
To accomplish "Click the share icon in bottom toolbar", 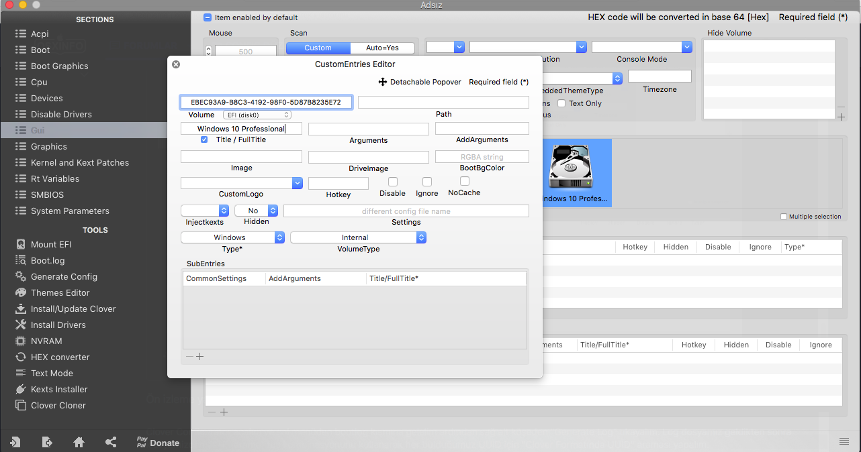I will point(111,442).
